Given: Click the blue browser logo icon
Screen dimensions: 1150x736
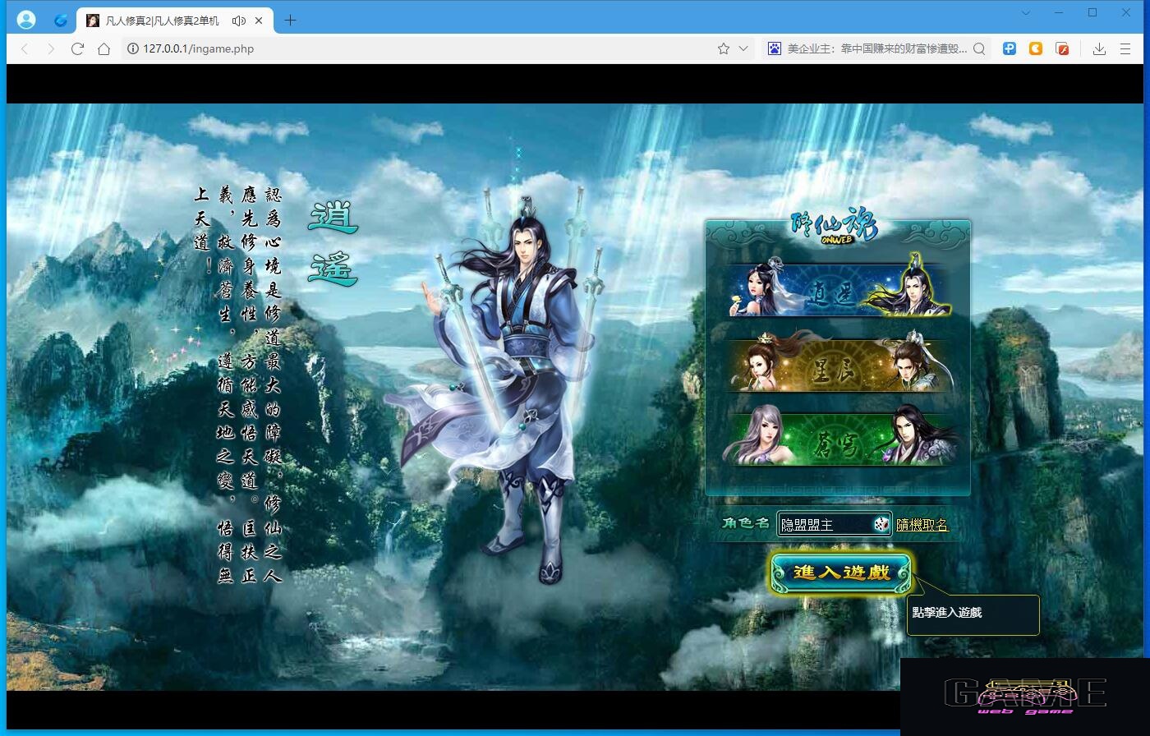Looking at the screenshot, I should [61, 21].
